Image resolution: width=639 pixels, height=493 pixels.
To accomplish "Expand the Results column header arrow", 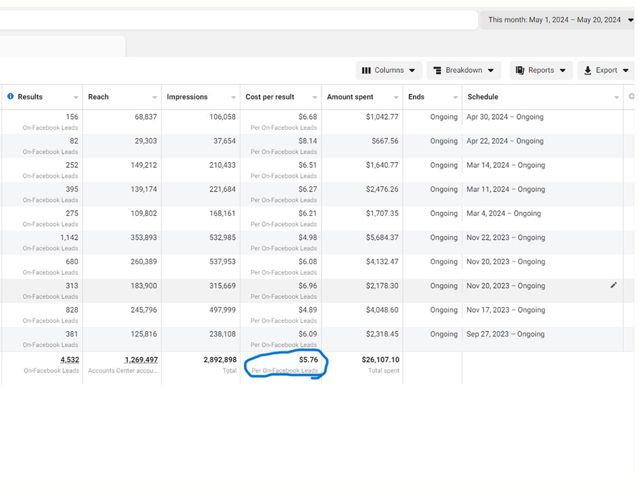I will pyautogui.click(x=76, y=98).
